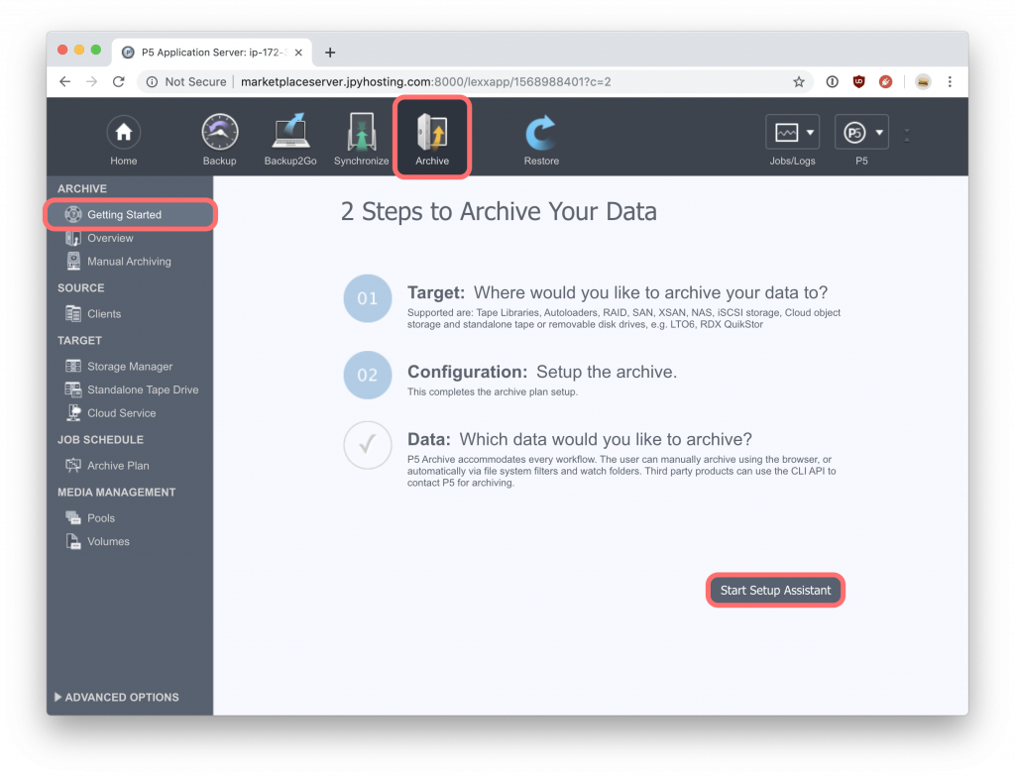
Task: Click the step 01 Target circle
Action: (368, 298)
